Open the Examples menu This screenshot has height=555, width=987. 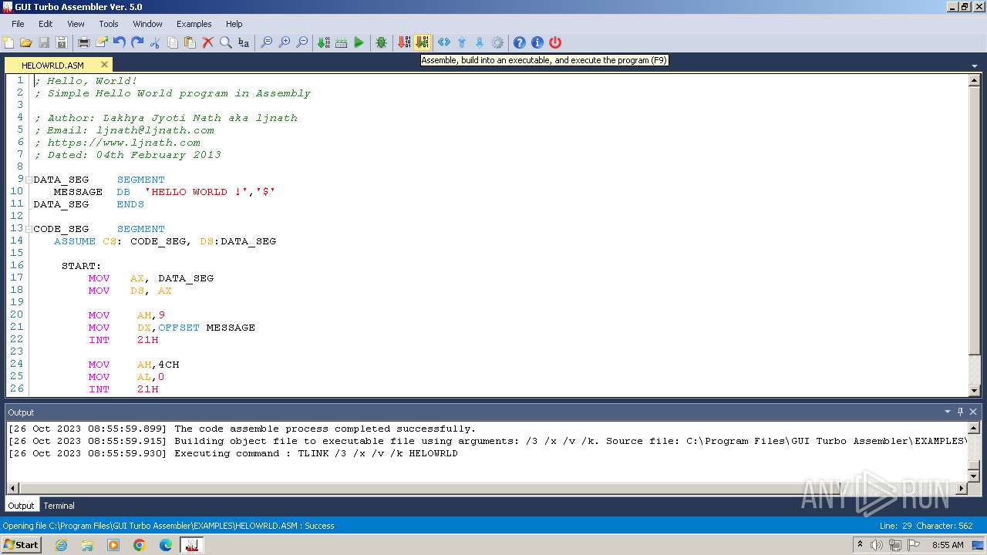194,24
